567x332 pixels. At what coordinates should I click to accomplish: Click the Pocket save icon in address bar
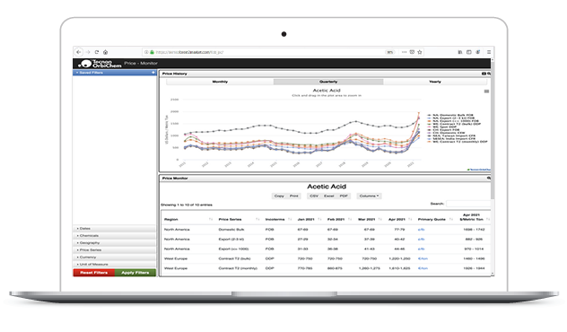pyautogui.click(x=412, y=52)
